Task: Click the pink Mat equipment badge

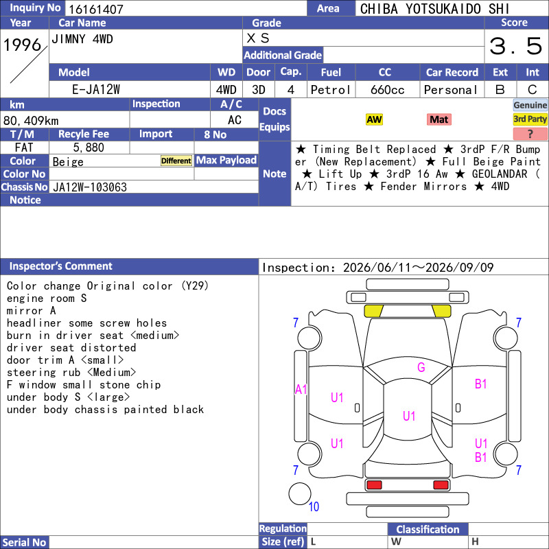Action: (439, 119)
